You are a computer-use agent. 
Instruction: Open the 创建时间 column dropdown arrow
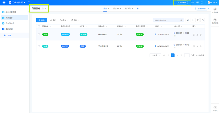click(181, 26)
